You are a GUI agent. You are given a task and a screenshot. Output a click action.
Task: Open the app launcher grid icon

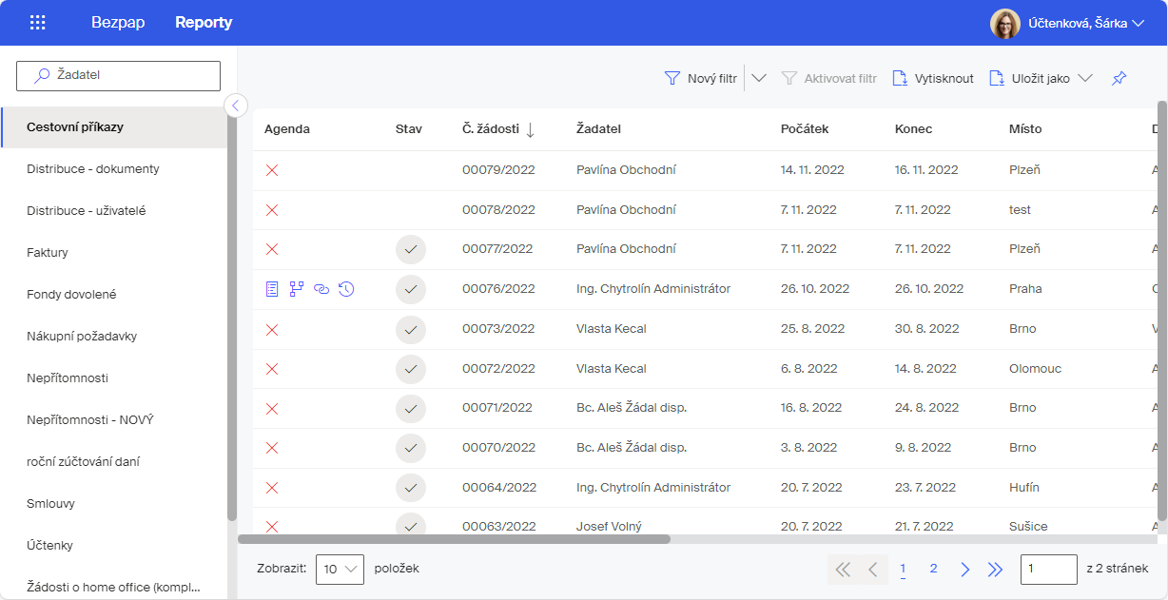click(38, 23)
